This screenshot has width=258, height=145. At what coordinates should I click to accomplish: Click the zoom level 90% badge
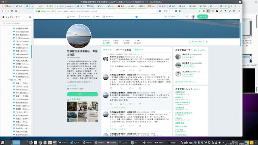coord(165,11)
